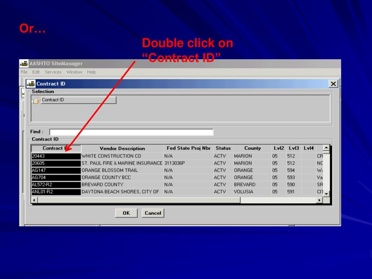
Task: Click vendor ORANGE COUNTY BCC
Action: click(x=106, y=177)
